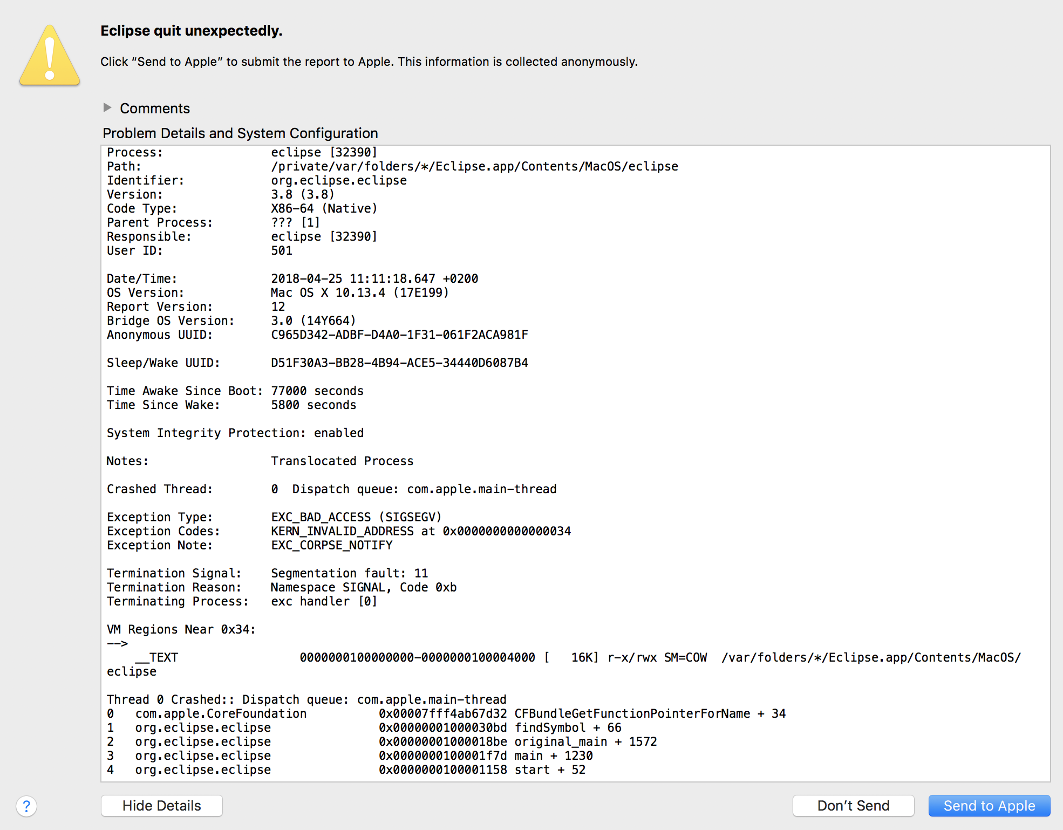1063x830 pixels.
Task: Click the Comments label
Action: pyautogui.click(x=154, y=108)
